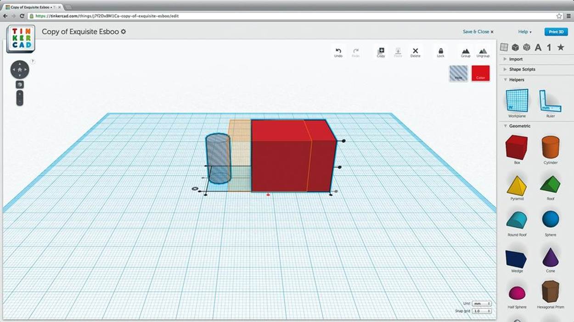Ungroup the selected shapes
This screenshot has width=574, height=322.
click(483, 52)
